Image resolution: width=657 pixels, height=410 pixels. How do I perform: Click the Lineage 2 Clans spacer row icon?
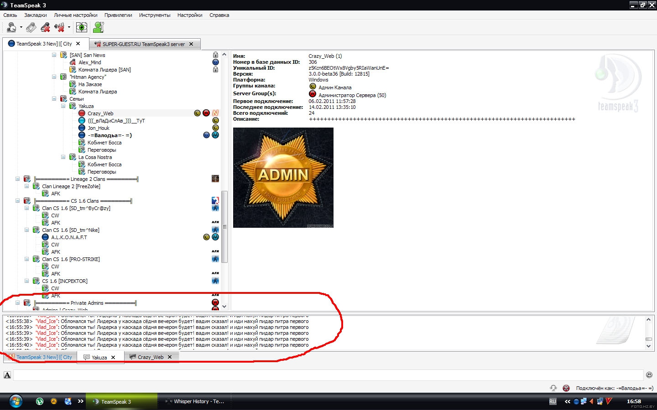coord(215,179)
